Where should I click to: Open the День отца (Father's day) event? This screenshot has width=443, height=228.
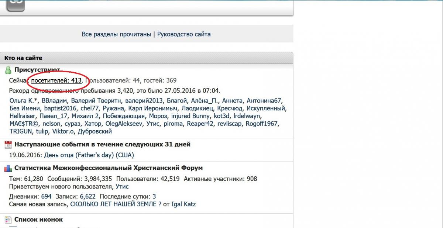pos(89,155)
